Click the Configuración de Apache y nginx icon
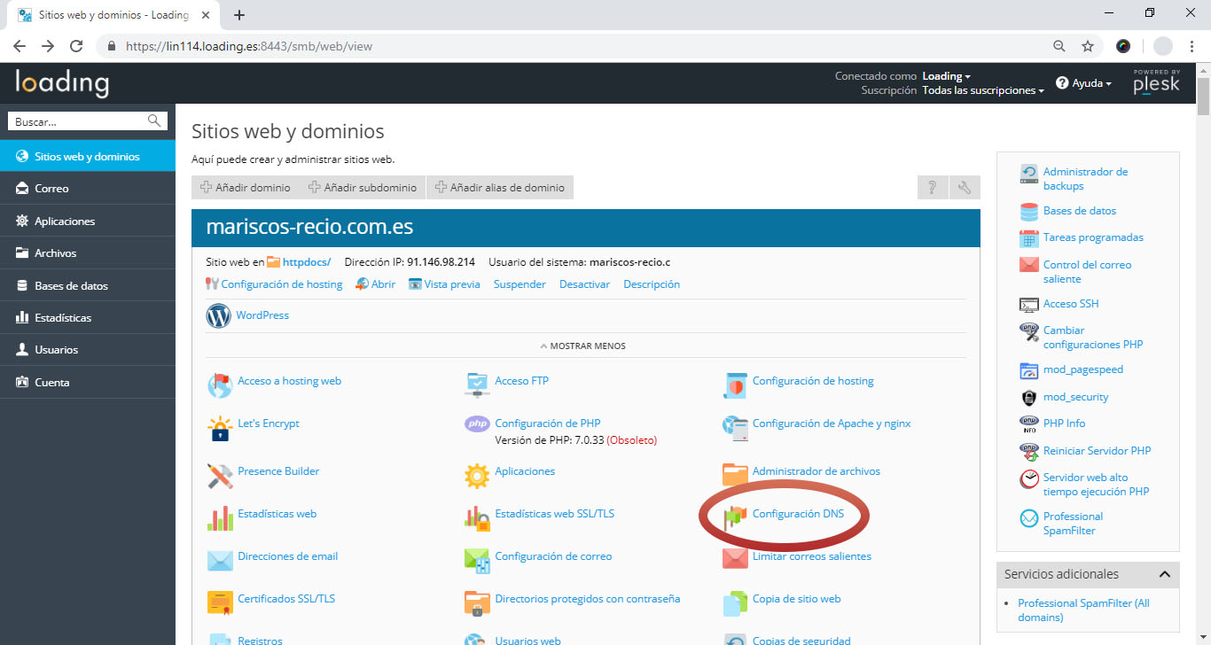Viewport: 1211px width, 645px height. click(x=735, y=428)
